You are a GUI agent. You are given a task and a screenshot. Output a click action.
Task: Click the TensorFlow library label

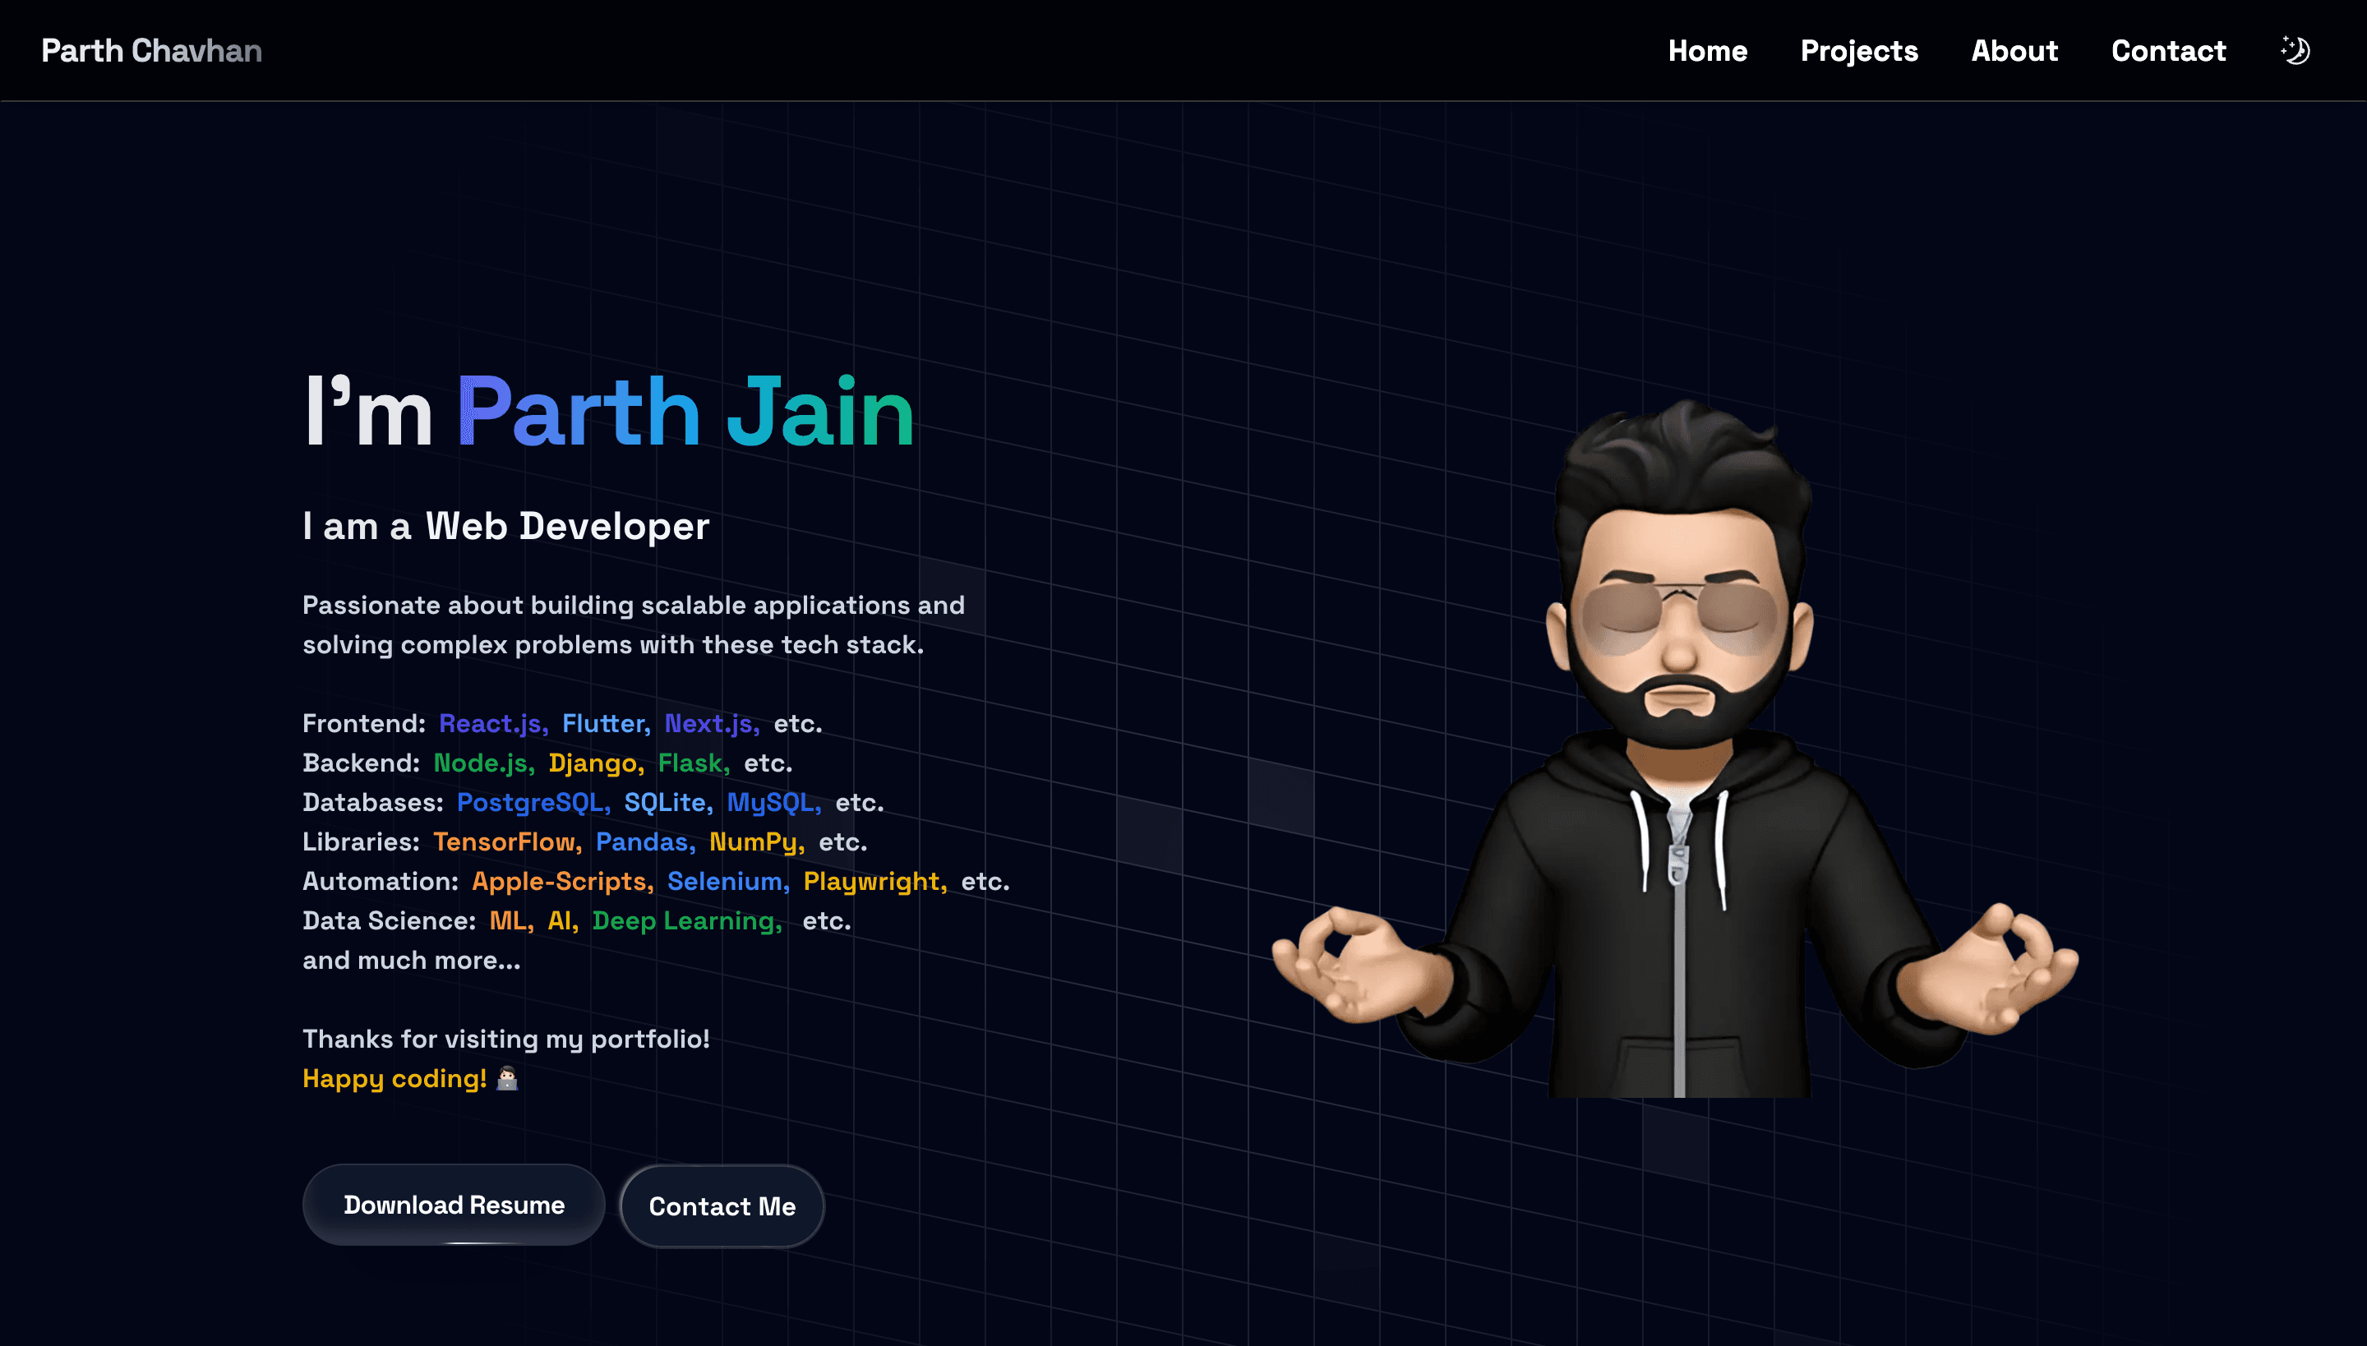[x=505, y=841]
